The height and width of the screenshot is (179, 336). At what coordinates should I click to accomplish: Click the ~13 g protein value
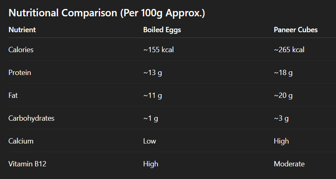pyautogui.click(x=153, y=73)
